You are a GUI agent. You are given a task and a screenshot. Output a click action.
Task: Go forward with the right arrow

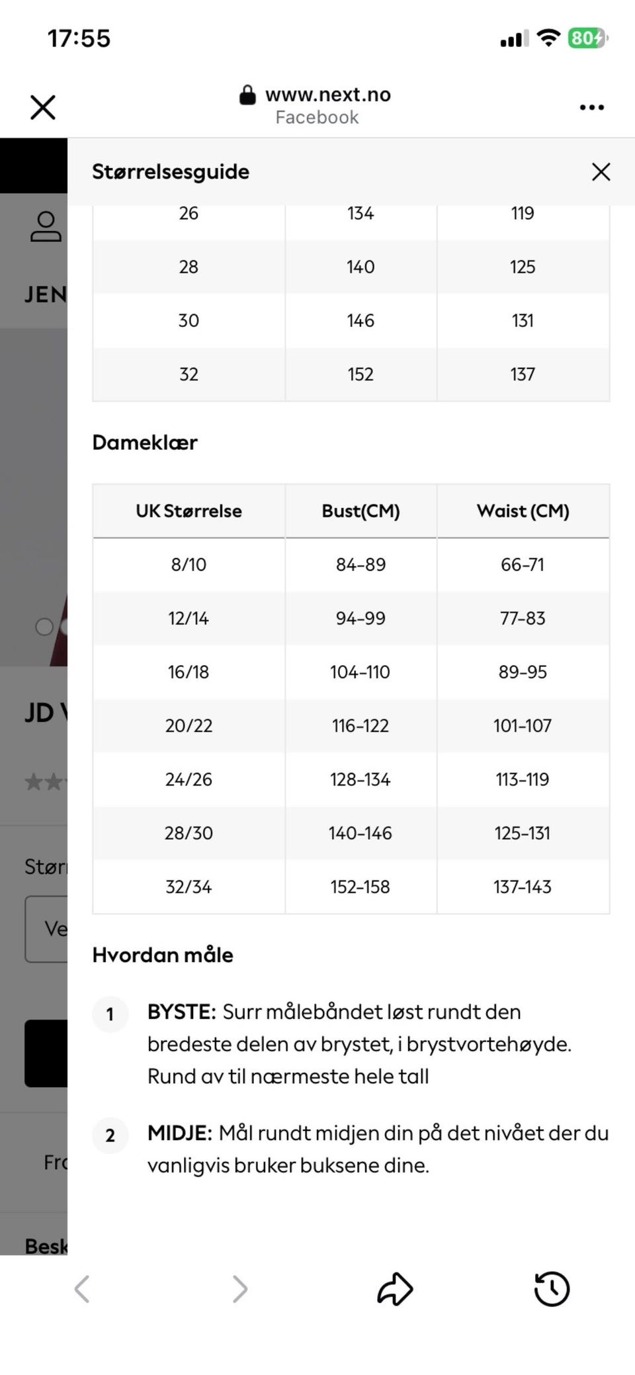pyautogui.click(x=239, y=1289)
